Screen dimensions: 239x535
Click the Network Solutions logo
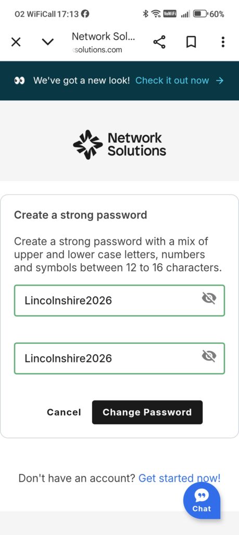coord(119,145)
